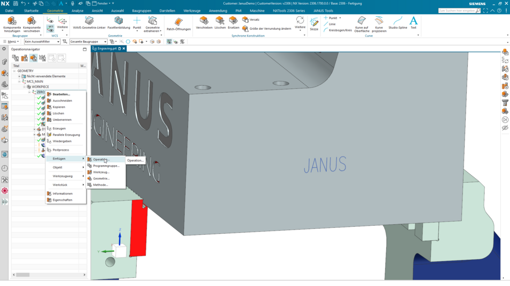Choose Eigenschaften in context menu

[66, 200]
